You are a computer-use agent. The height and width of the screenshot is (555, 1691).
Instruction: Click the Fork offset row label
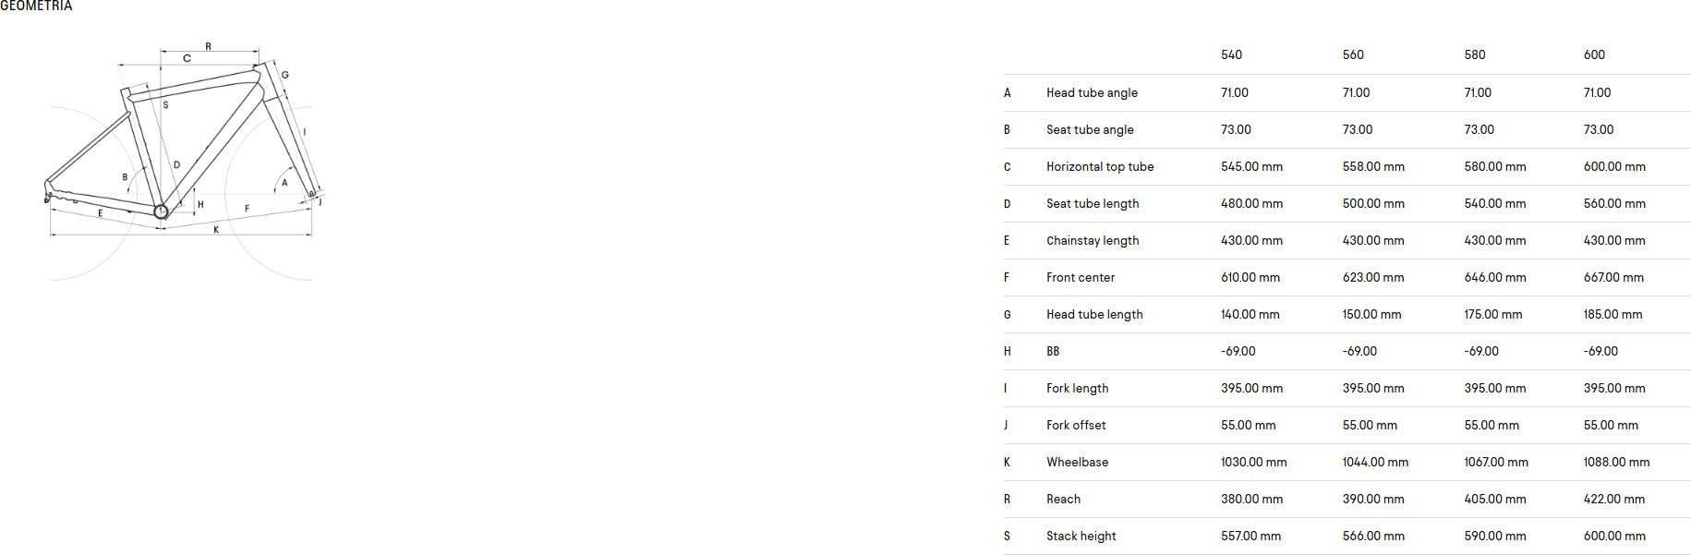(x=1076, y=426)
